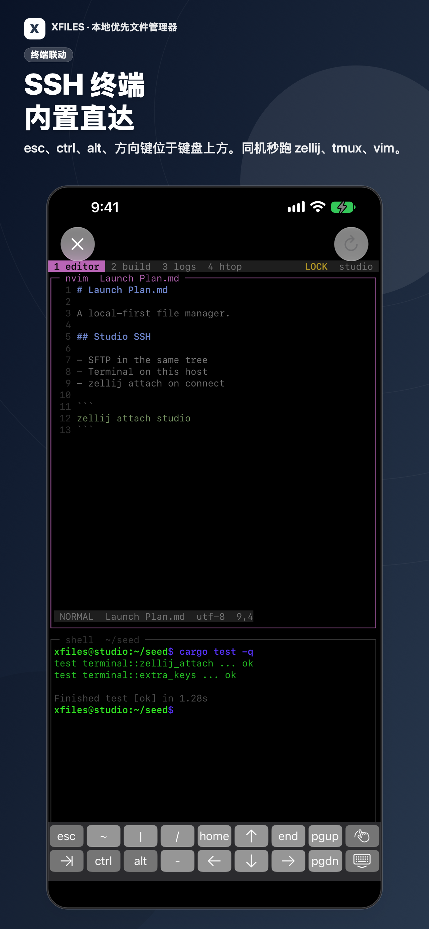This screenshot has width=429, height=929.
Task: Toggle the ctrl modifier key
Action: click(x=103, y=861)
